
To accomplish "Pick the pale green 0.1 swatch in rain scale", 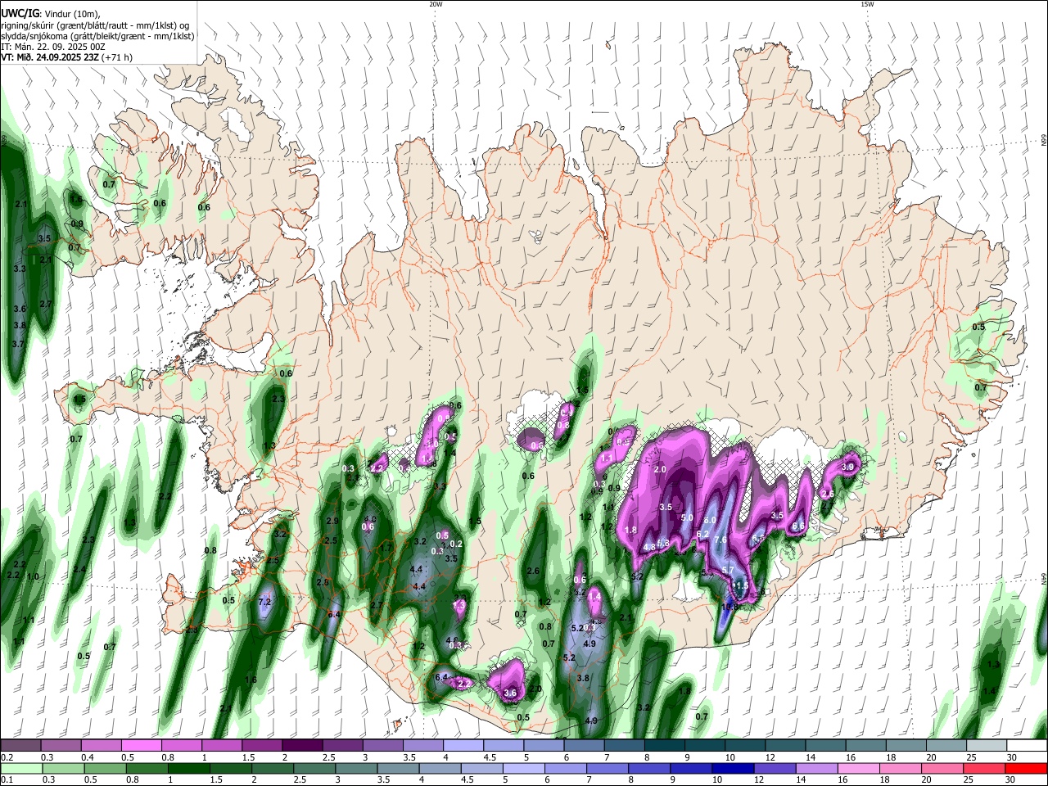I will click(x=21, y=768).
